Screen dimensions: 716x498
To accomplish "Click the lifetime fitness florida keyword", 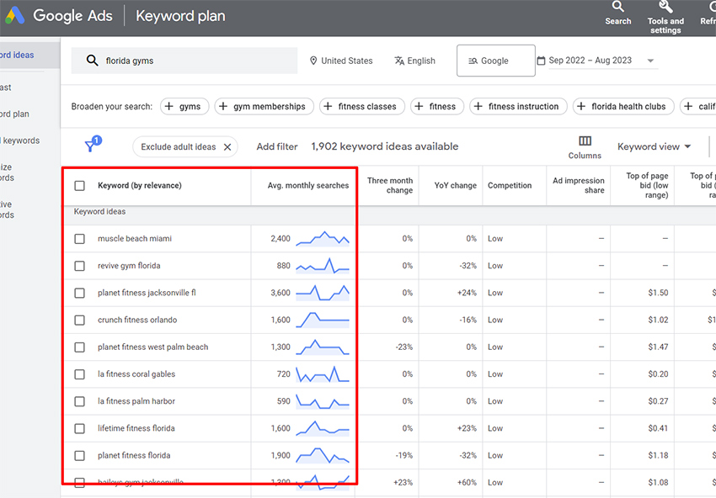I will point(136,428).
